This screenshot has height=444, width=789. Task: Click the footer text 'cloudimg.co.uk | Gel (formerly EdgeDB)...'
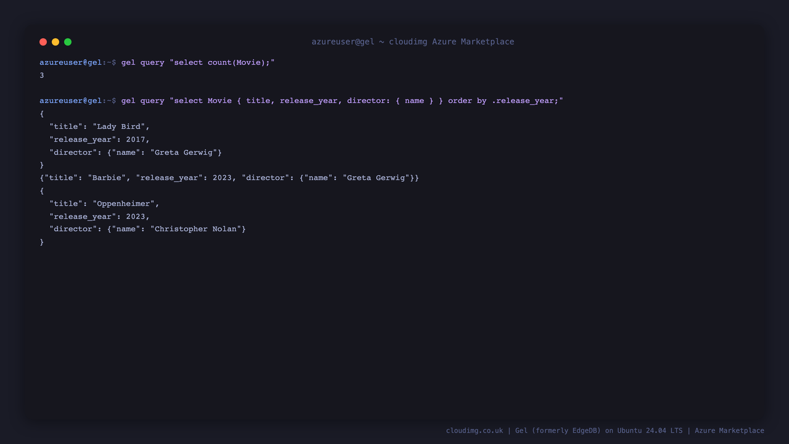pyautogui.click(x=605, y=430)
